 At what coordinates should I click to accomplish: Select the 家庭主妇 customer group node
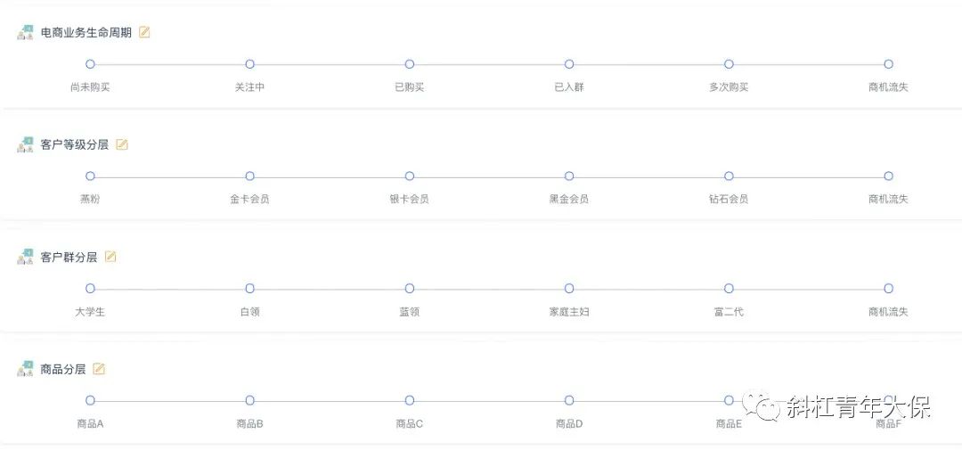click(569, 289)
